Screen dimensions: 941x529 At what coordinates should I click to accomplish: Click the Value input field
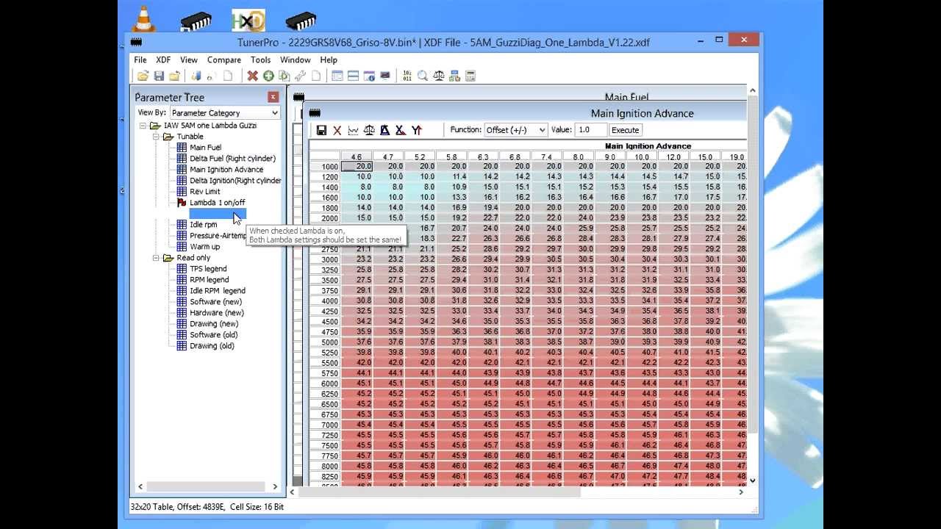coord(590,130)
